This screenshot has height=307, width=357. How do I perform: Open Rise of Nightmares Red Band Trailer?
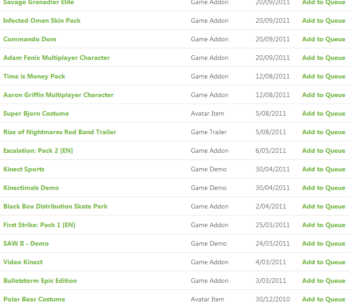[60, 132]
